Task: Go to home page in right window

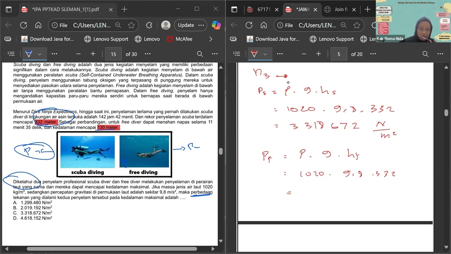Action: coord(264,25)
